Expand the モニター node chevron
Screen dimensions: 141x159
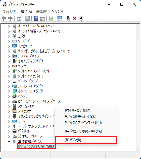pos(9,121)
